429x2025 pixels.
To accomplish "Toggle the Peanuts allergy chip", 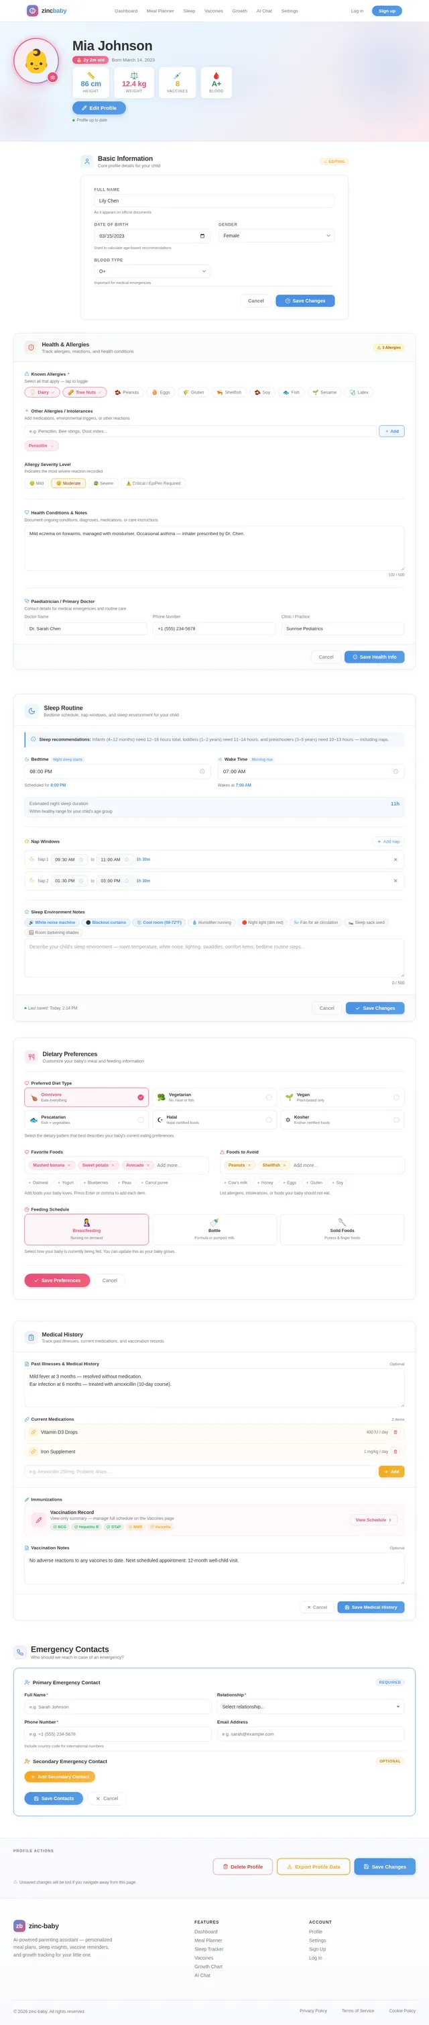I will 127,392.
